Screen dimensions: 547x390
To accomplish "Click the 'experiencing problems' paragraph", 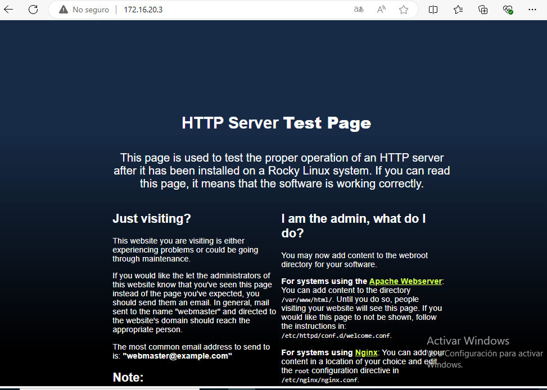I will tap(186, 250).
